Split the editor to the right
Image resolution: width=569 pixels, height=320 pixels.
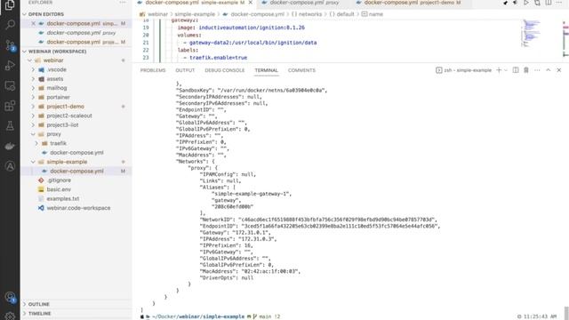coord(549,3)
